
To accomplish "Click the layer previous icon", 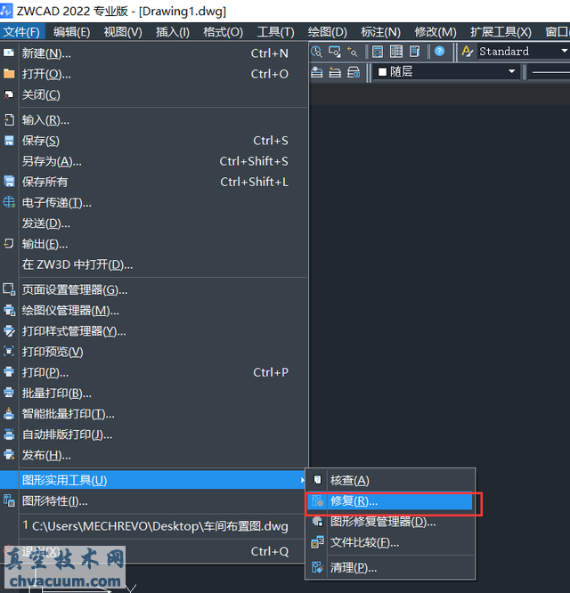I will [335, 72].
